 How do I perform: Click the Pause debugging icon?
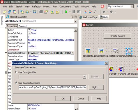pyautogui.click(x=74, y=12)
